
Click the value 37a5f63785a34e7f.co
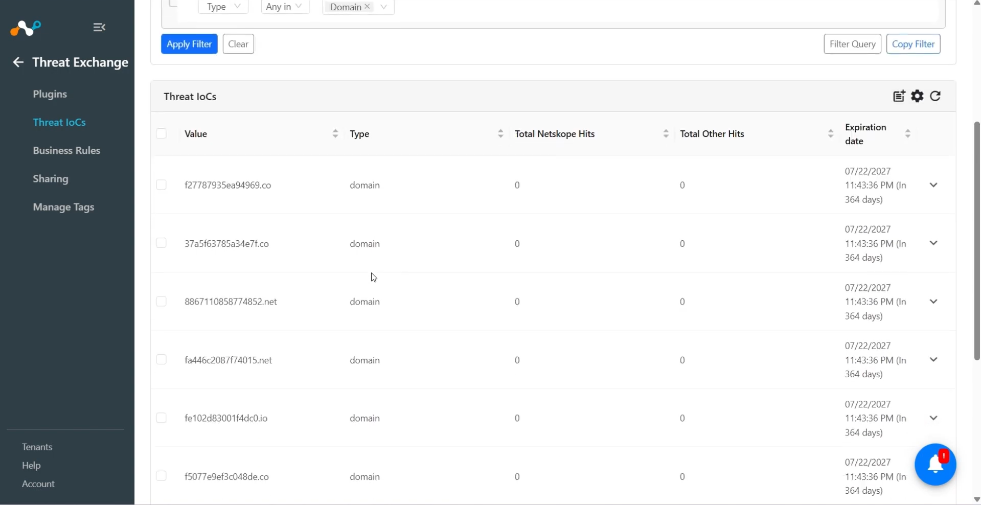point(226,244)
